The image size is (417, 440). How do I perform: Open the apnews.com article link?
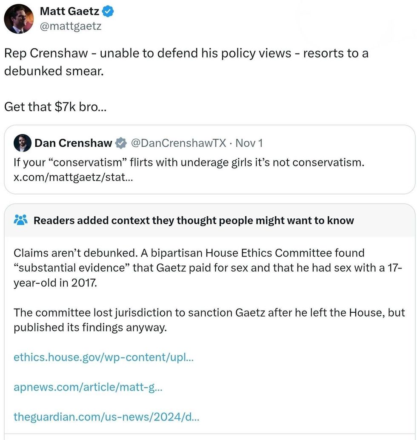click(88, 387)
